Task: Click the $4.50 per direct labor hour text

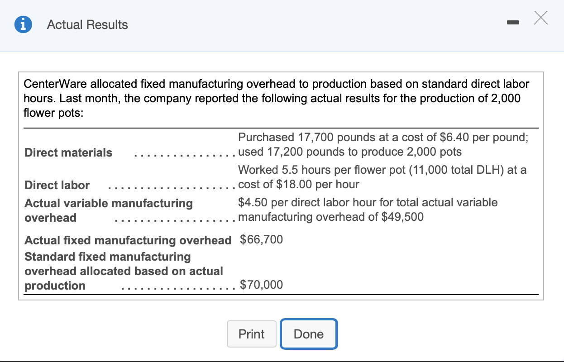Action: click(x=368, y=202)
